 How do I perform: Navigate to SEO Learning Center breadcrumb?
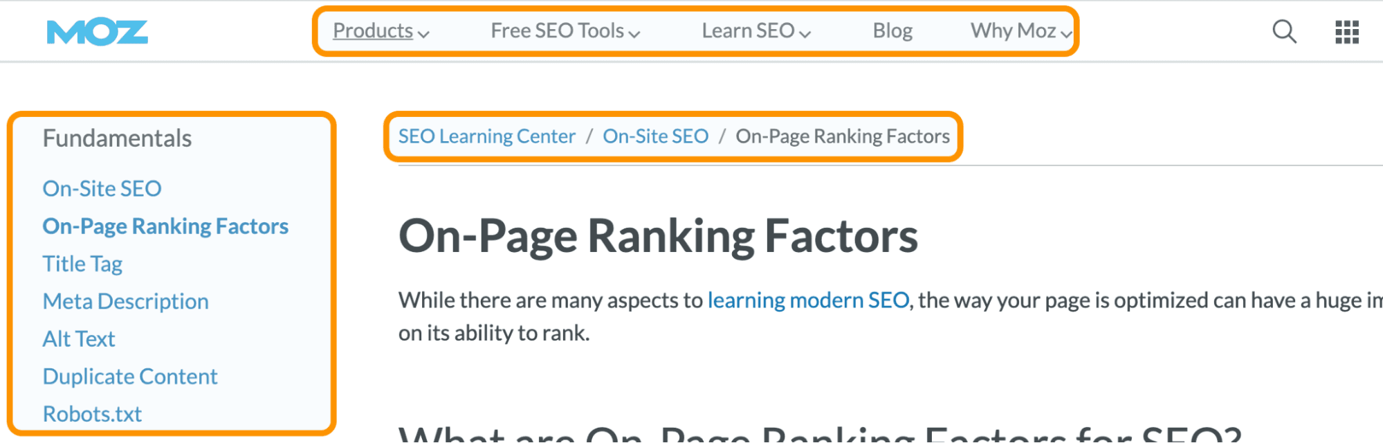click(x=486, y=136)
